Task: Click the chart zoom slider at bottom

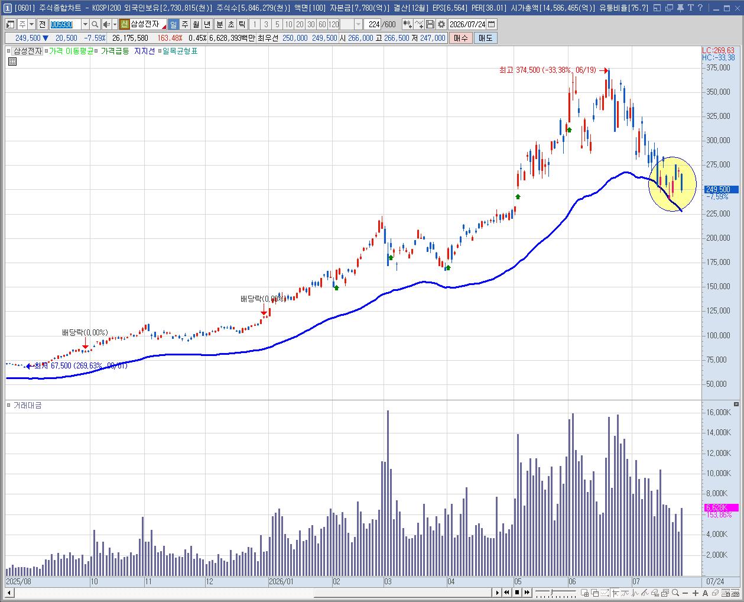Action: click(x=555, y=593)
